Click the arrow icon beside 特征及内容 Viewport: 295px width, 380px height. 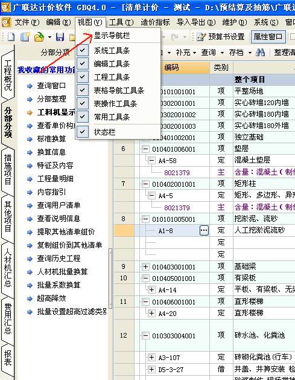point(30,166)
